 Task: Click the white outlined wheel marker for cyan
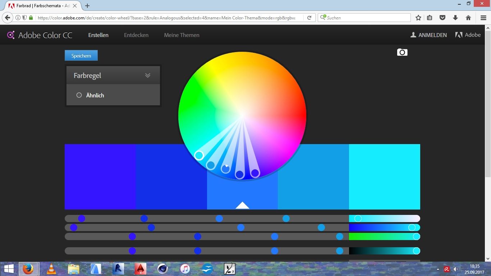[199, 155]
